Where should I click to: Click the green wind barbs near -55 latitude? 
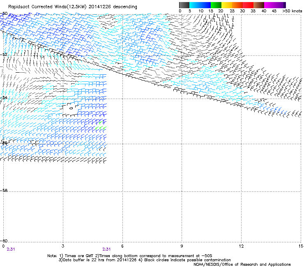[x=101, y=126]
